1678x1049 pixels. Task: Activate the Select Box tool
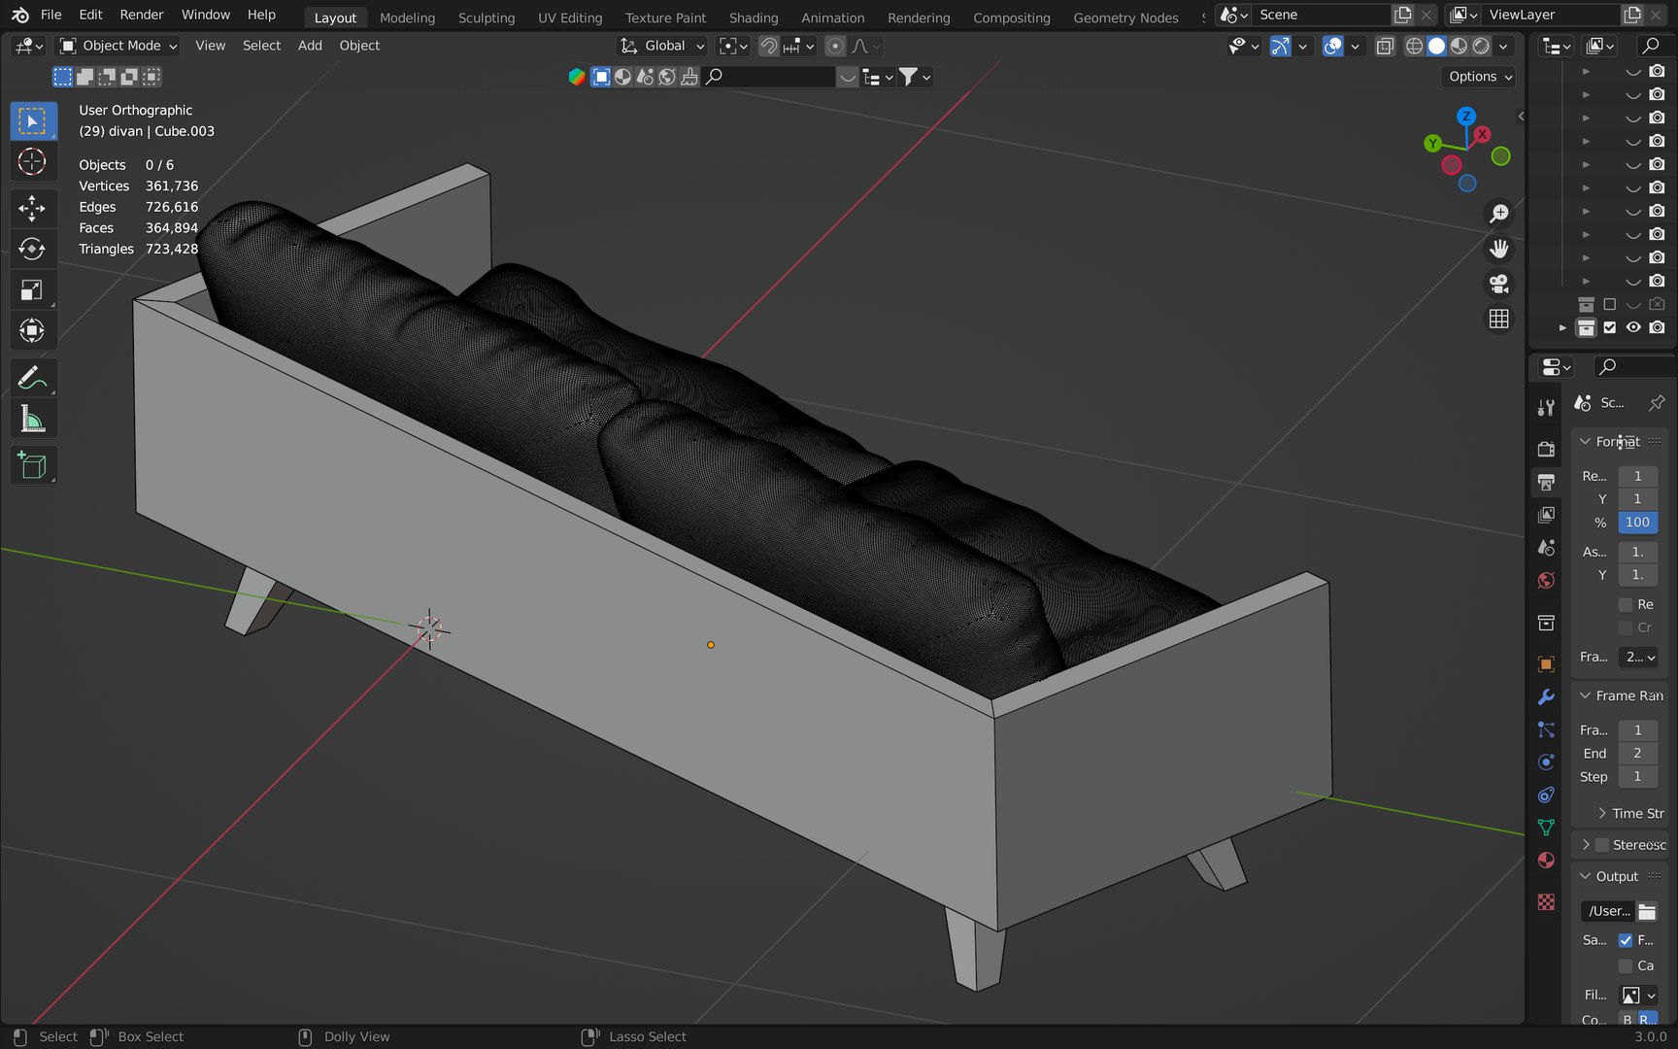(32, 121)
